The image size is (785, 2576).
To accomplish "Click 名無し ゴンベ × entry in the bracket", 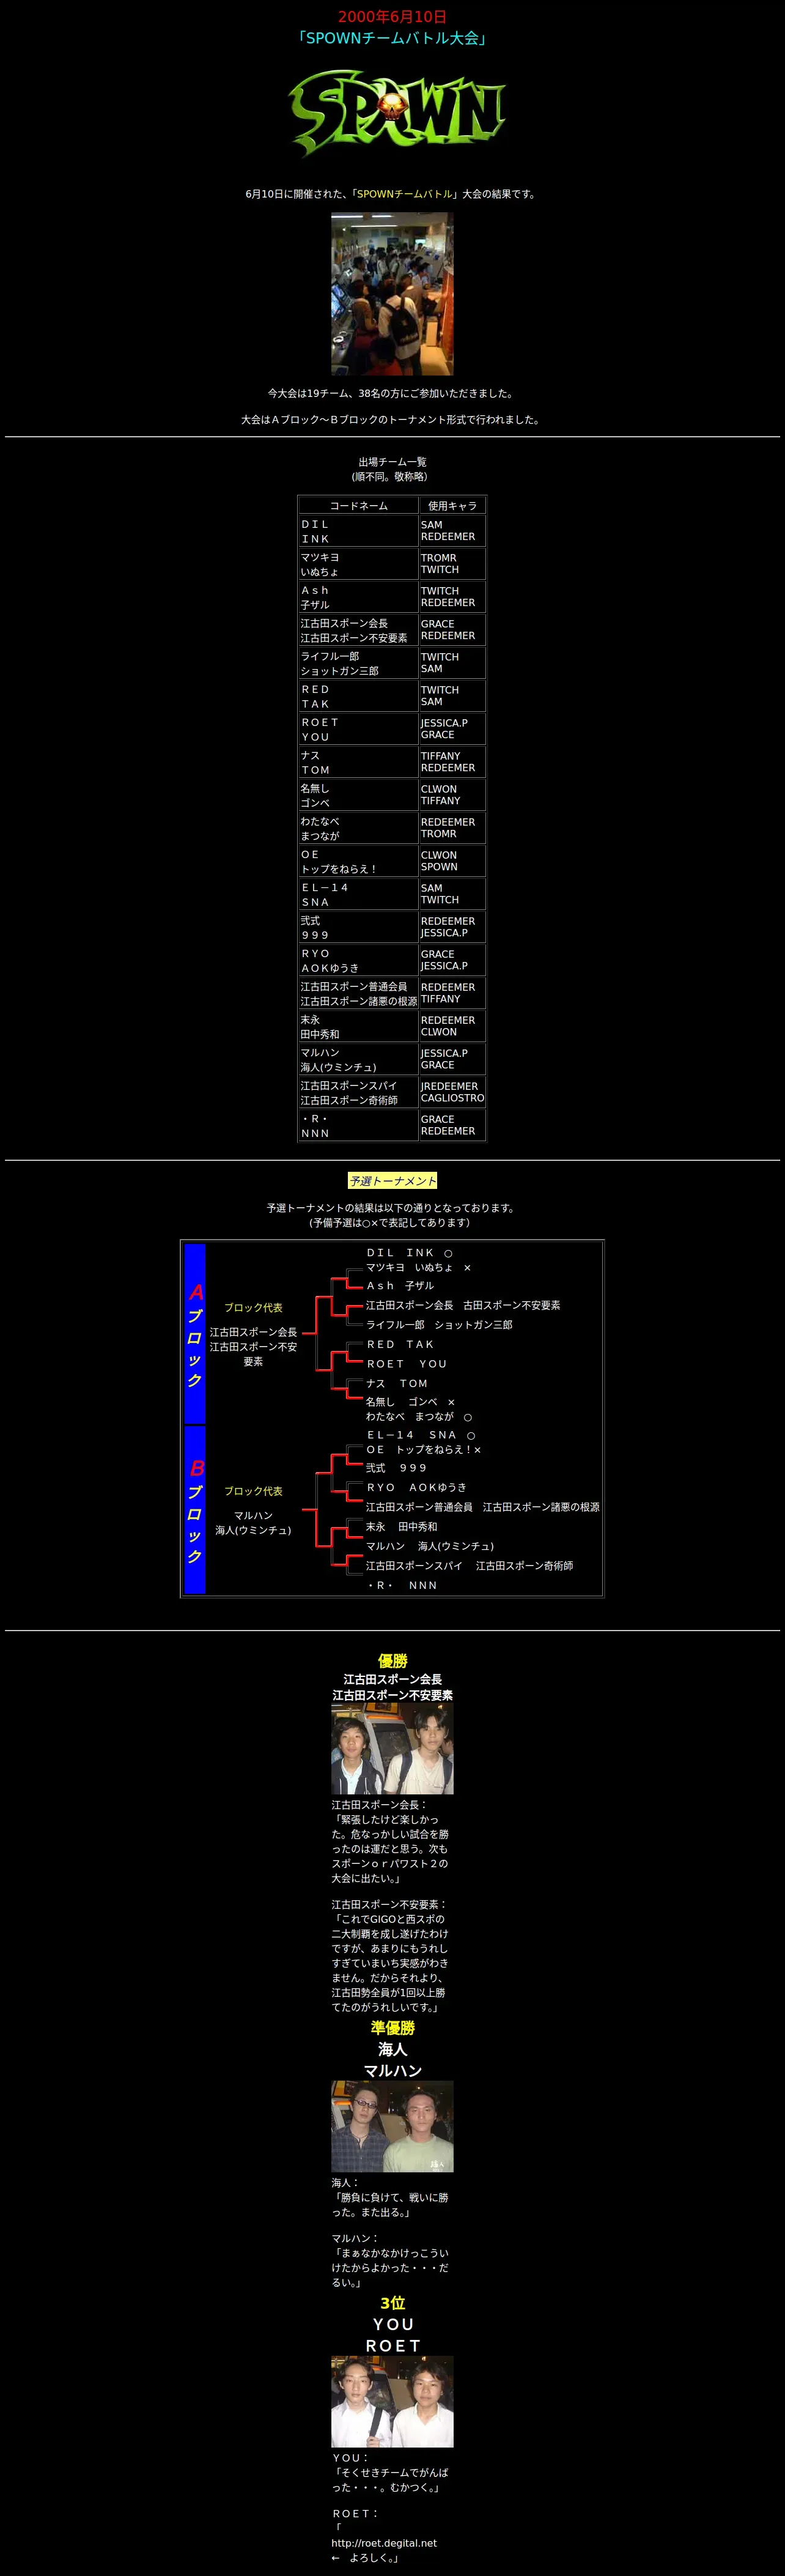I will [410, 1402].
